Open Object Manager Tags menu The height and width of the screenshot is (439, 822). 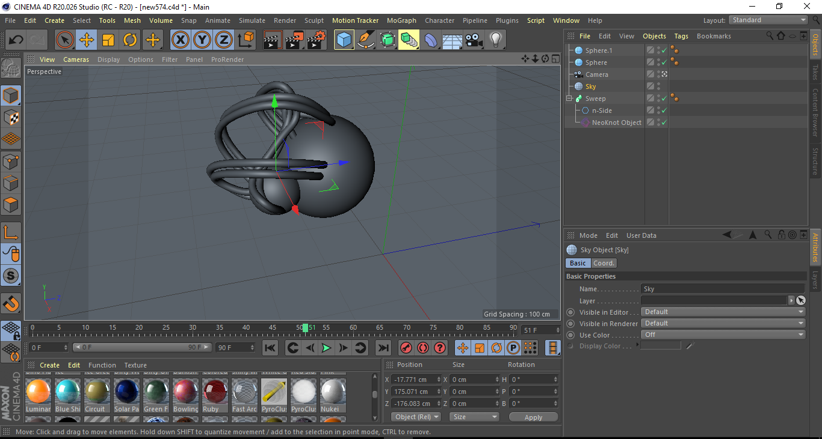[x=681, y=36]
